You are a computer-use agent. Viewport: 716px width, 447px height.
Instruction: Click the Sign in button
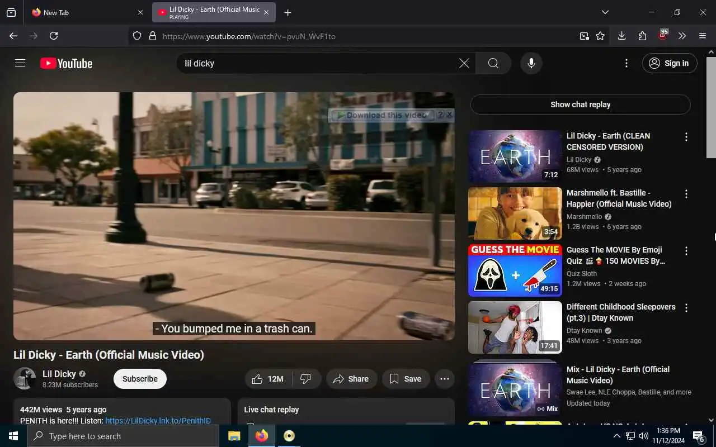670,63
